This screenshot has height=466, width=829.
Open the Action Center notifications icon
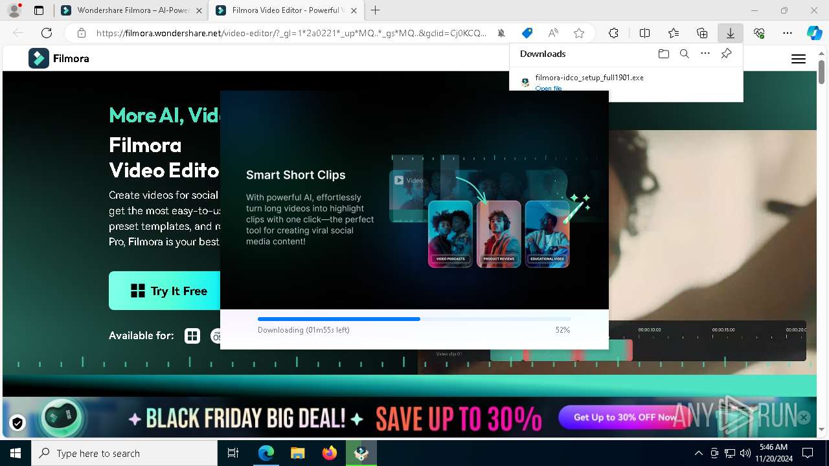pos(808,453)
